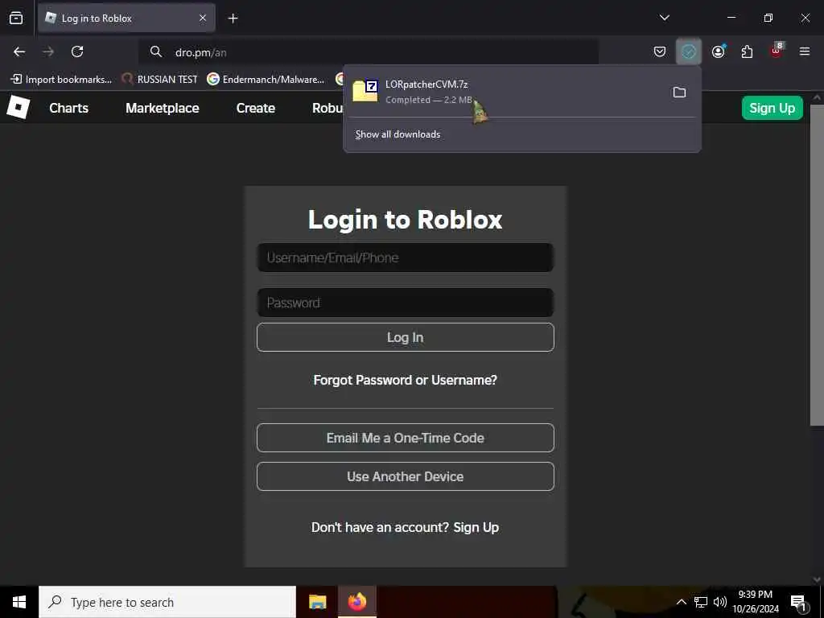
Task: Click the Firefox taskbar icon
Action: tap(357, 602)
